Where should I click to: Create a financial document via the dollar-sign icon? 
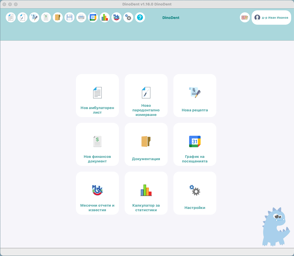[46, 18]
